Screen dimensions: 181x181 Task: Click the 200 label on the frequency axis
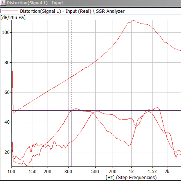[47, 171]
